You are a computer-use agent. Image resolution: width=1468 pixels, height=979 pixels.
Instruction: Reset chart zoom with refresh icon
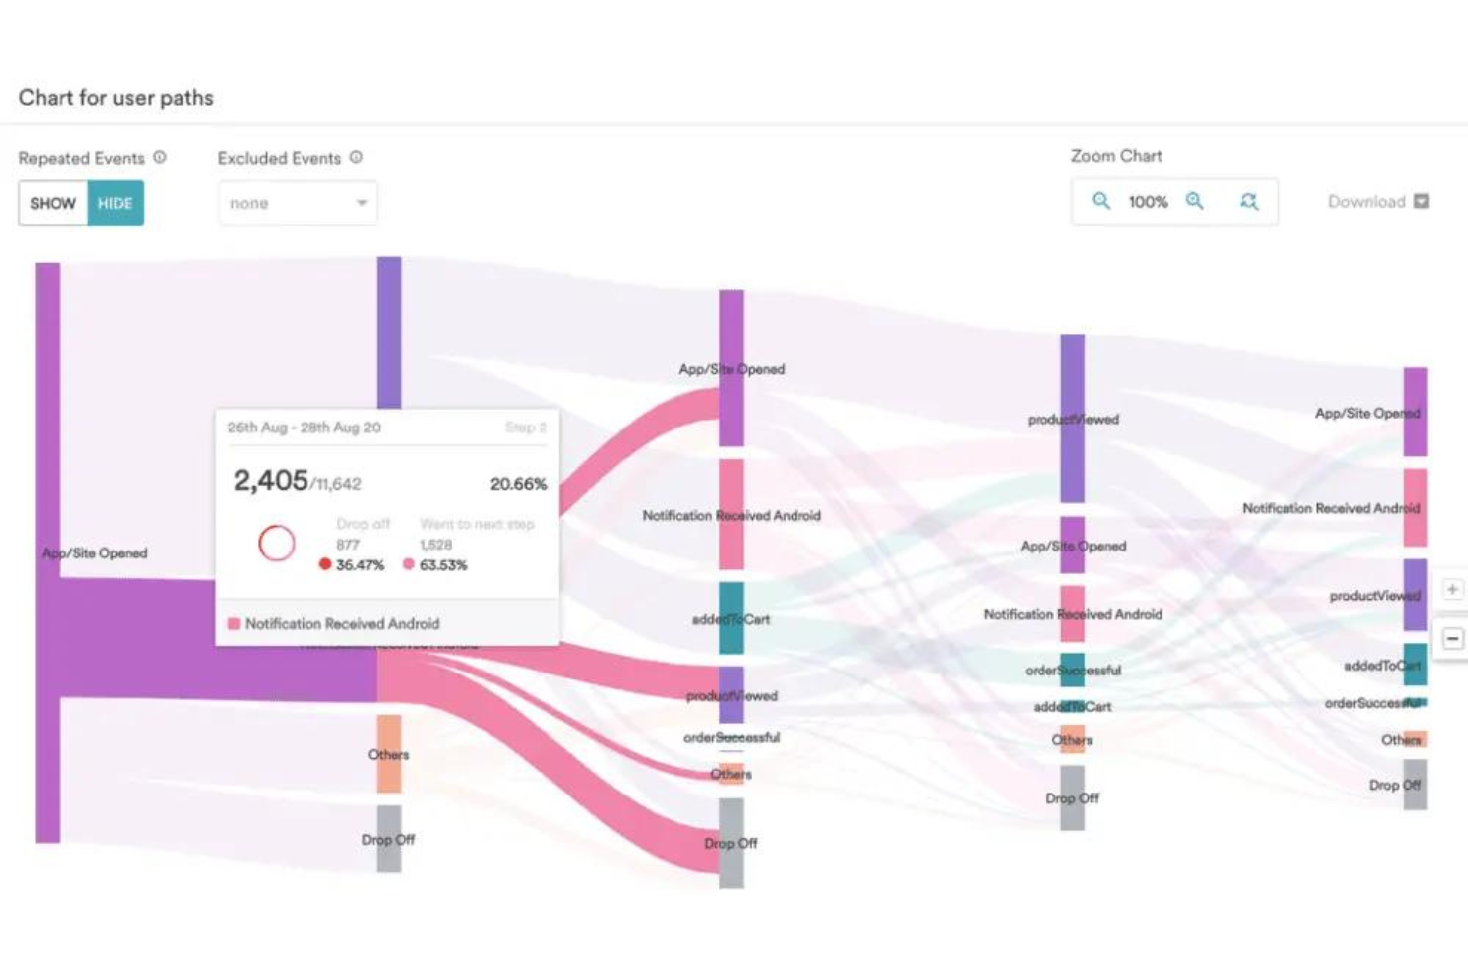point(1250,201)
